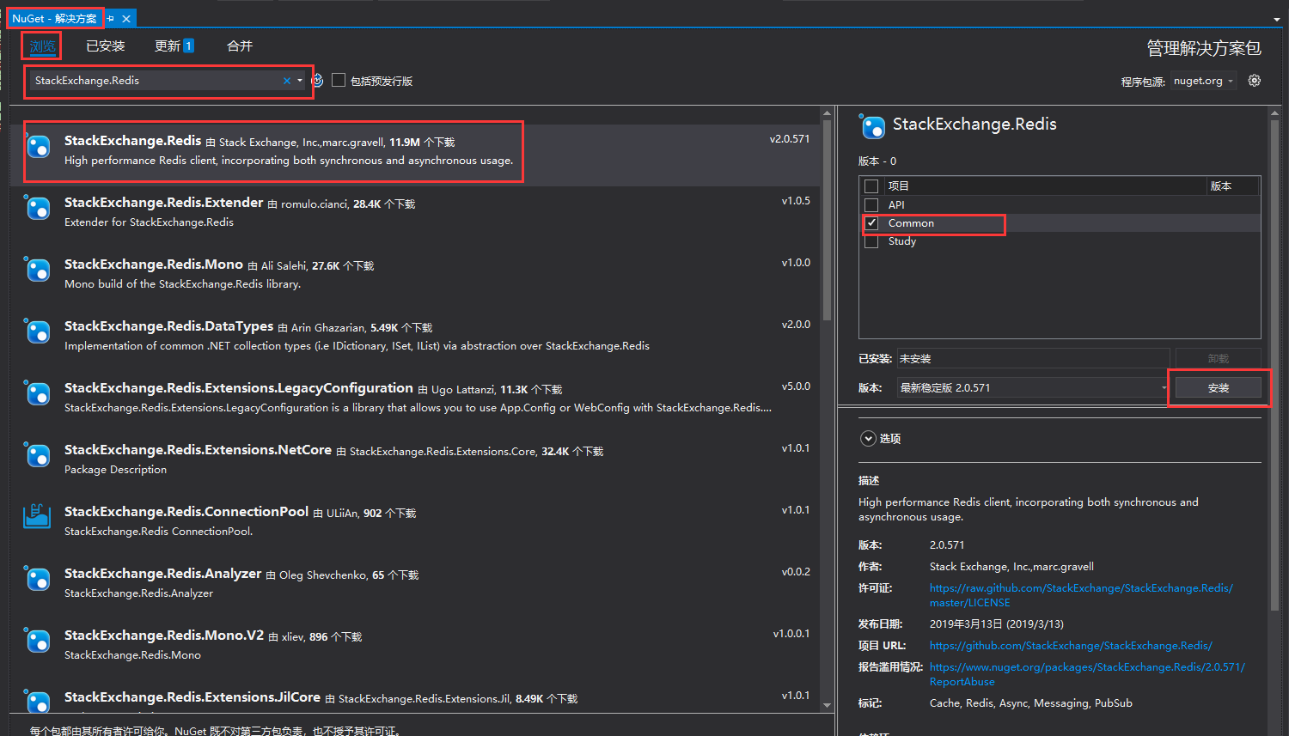
Task: Click the Extensions.JilCore package icon
Action: pos(37,701)
